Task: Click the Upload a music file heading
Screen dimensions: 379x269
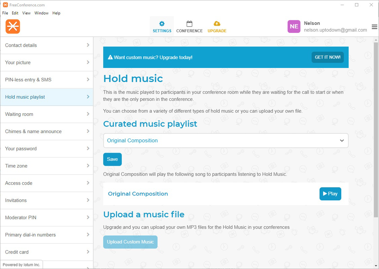Action: click(x=144, y=215)
